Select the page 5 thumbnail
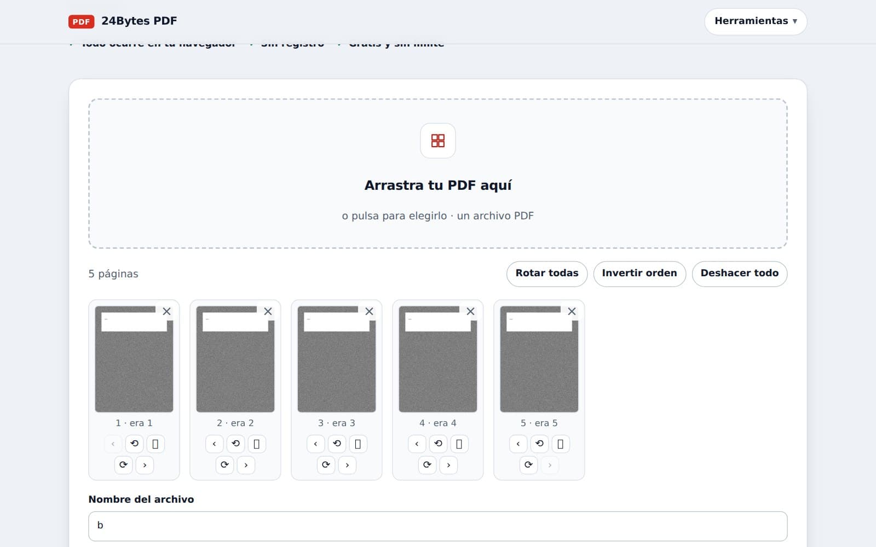Viewport: 876px width, 547px height. coord(539,359)
